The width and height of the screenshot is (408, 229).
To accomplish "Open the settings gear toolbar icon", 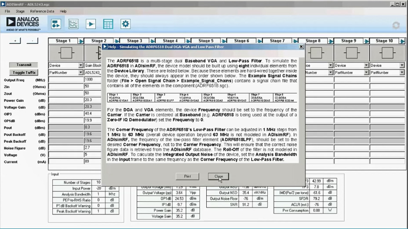I will click(x=125, y=24).
